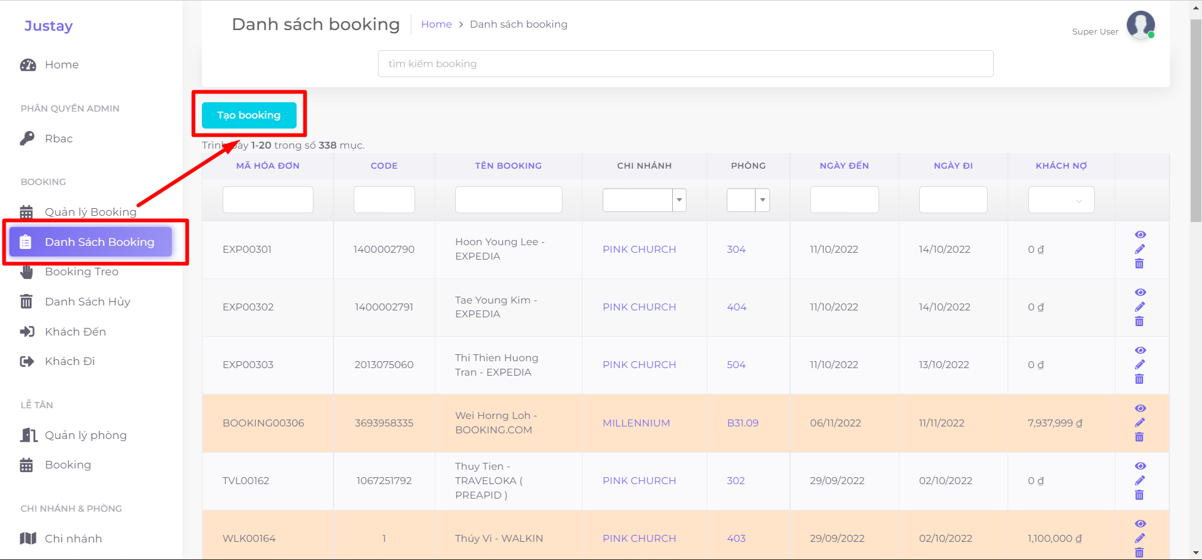Open the Phòng filter dropdown arrow

[x=762, y=200]
